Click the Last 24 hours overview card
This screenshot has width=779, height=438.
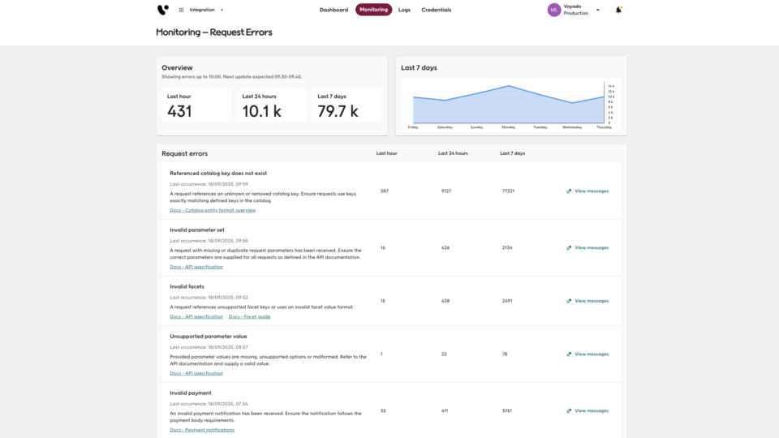click(272, 105)
